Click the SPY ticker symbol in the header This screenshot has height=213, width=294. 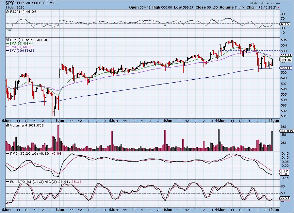[x=9, y=3]
